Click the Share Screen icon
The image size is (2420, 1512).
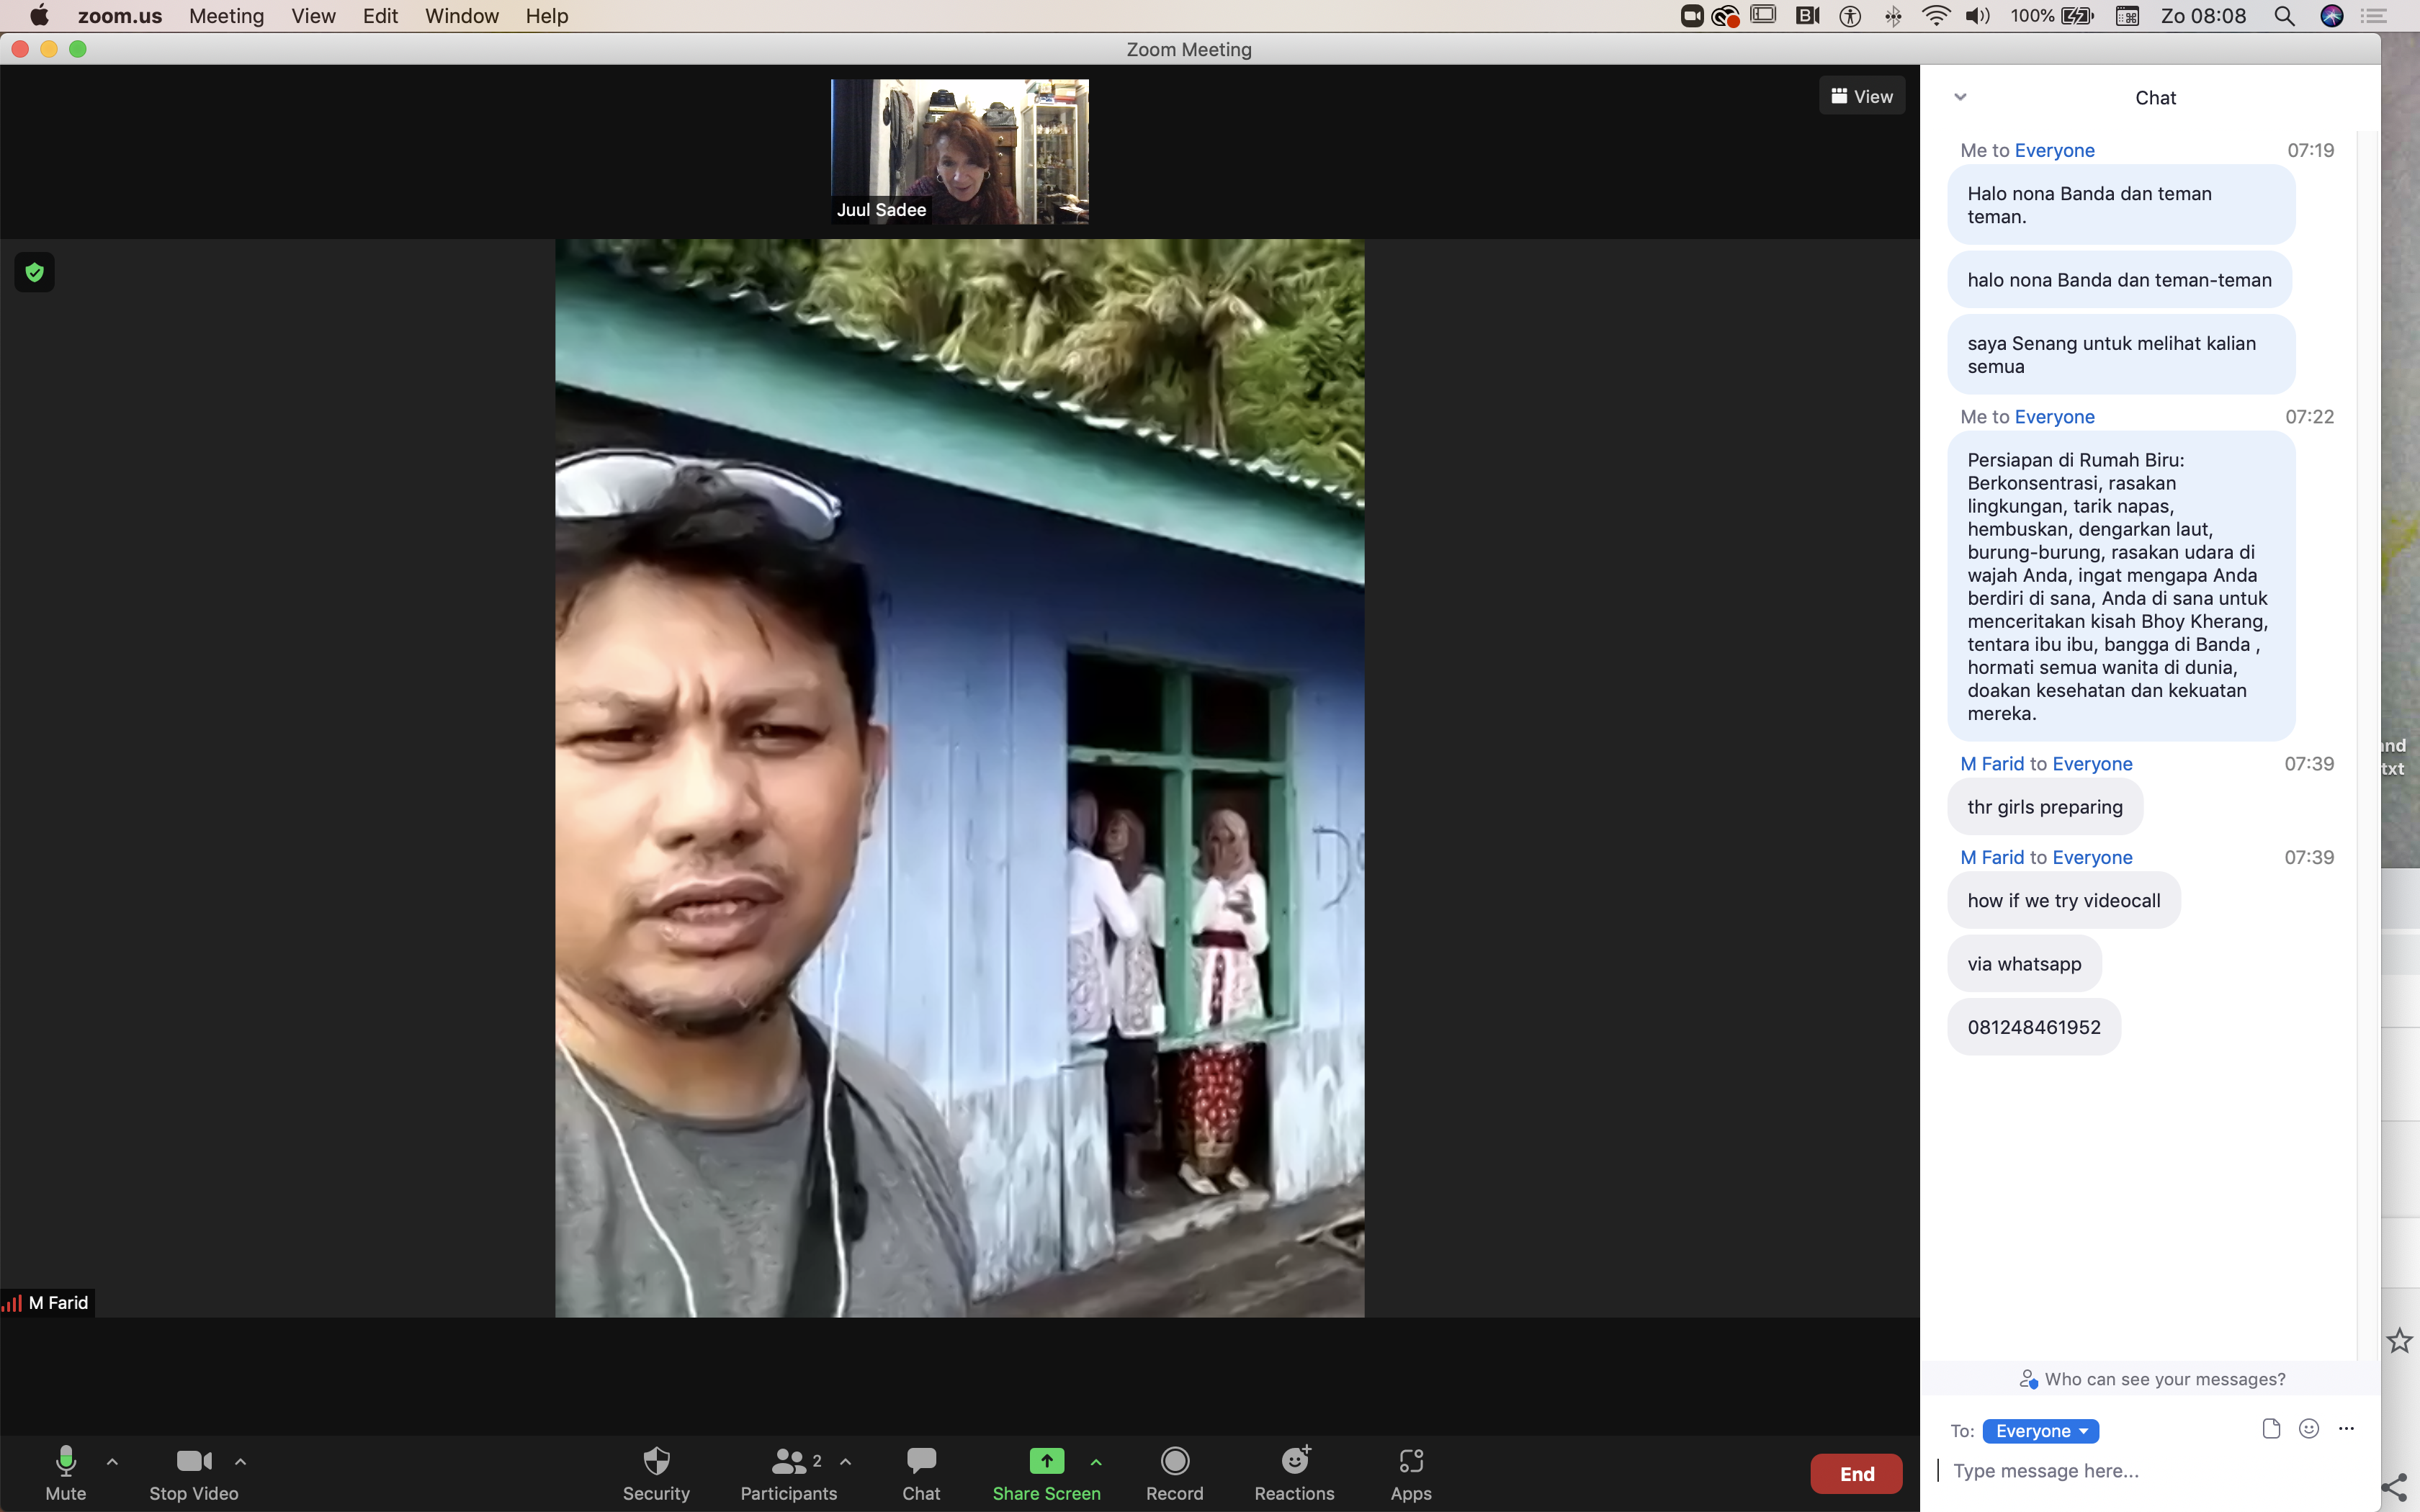[x=1046, y=1461]
